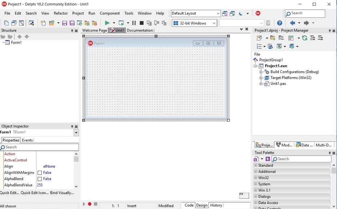Expand the Win32 palette category

point(256,178)
